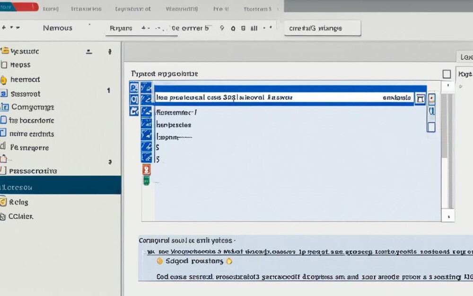Image resolution: width=473 pixels, height=296 pixels.
Task: Open the Nervous dropdown in the toolbar
Action: (x=57, y=28)
